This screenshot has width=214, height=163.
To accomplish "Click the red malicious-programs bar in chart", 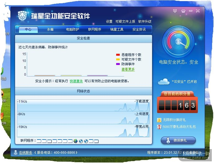I will (x=45, y=76).
